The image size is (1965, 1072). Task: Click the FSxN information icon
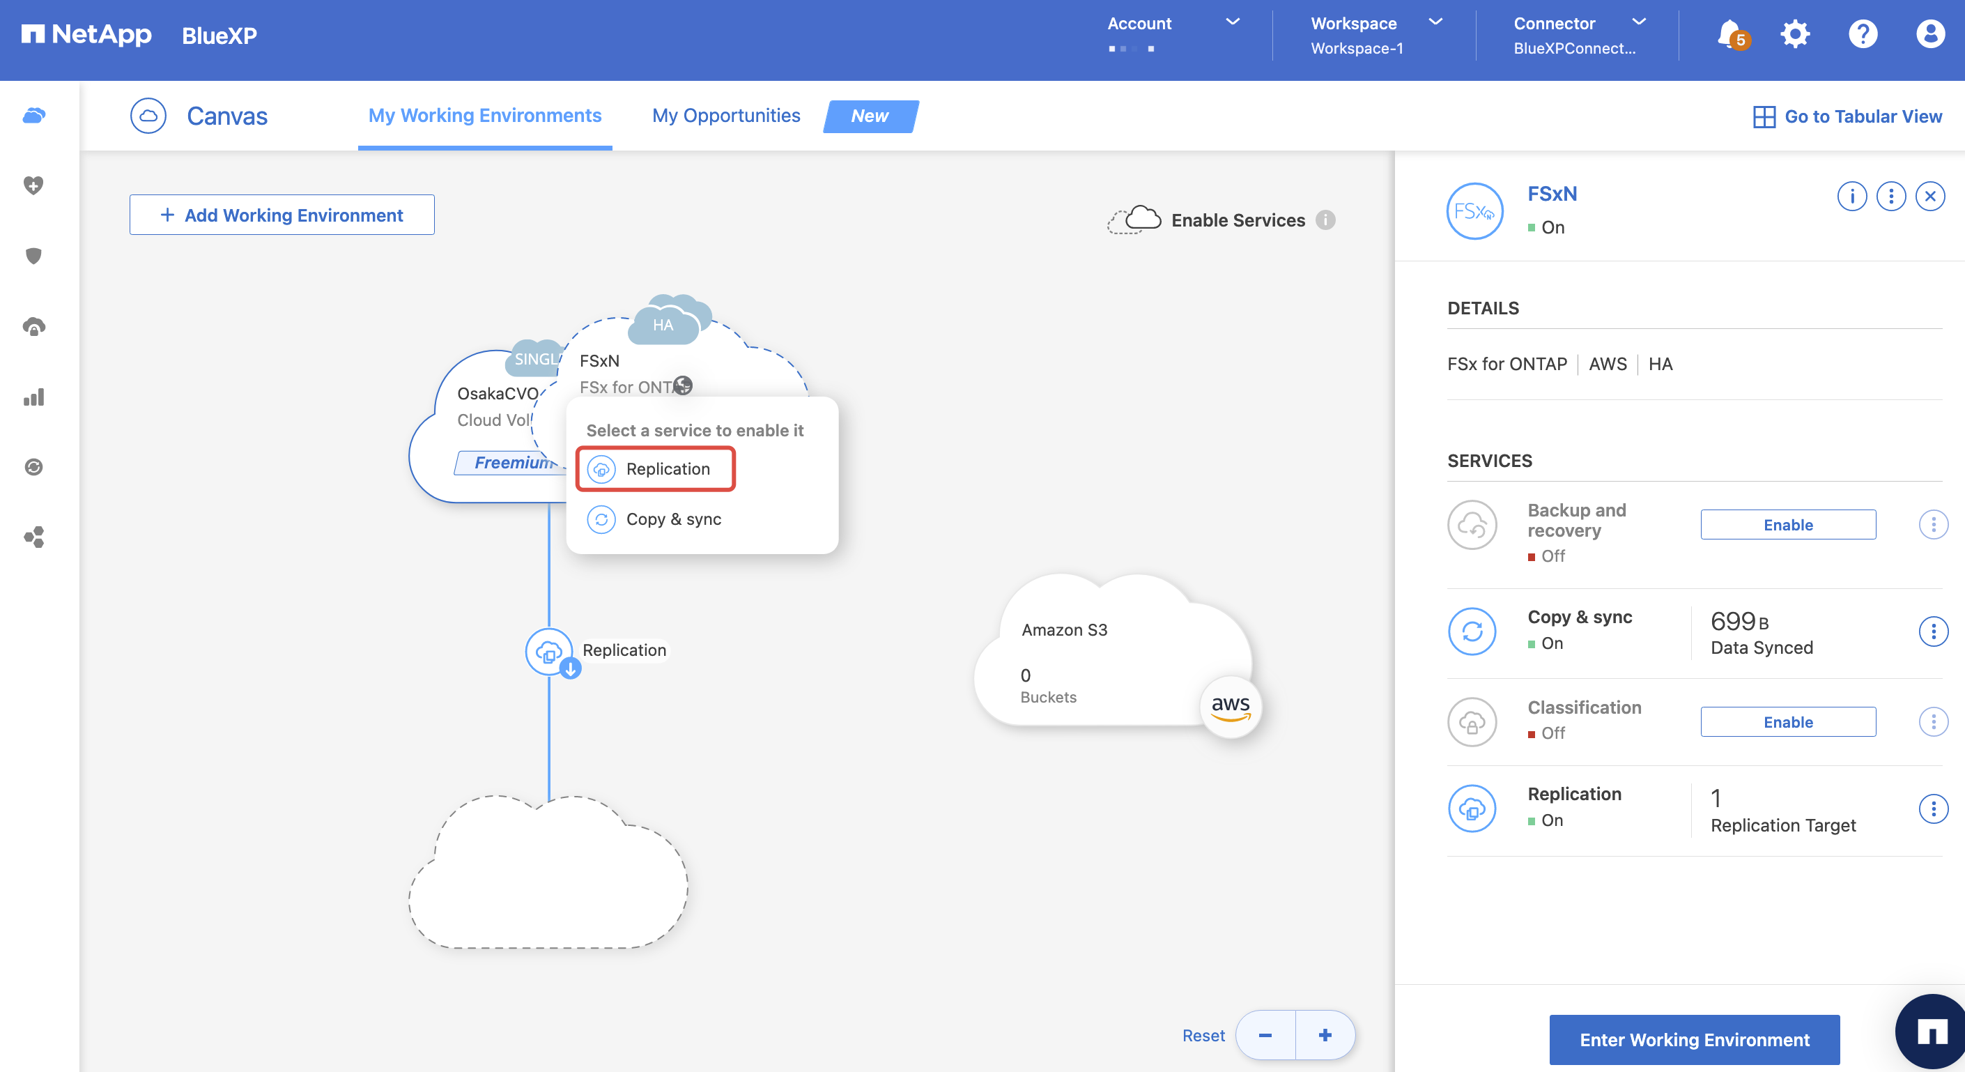coord(1851,197)
